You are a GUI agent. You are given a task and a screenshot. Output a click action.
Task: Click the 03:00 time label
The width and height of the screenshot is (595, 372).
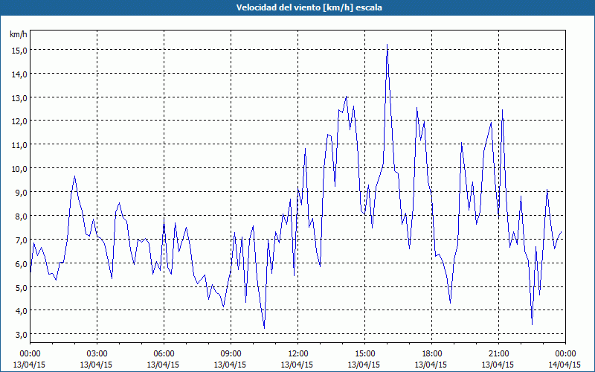pyautogui.click(x=97, y=354)
